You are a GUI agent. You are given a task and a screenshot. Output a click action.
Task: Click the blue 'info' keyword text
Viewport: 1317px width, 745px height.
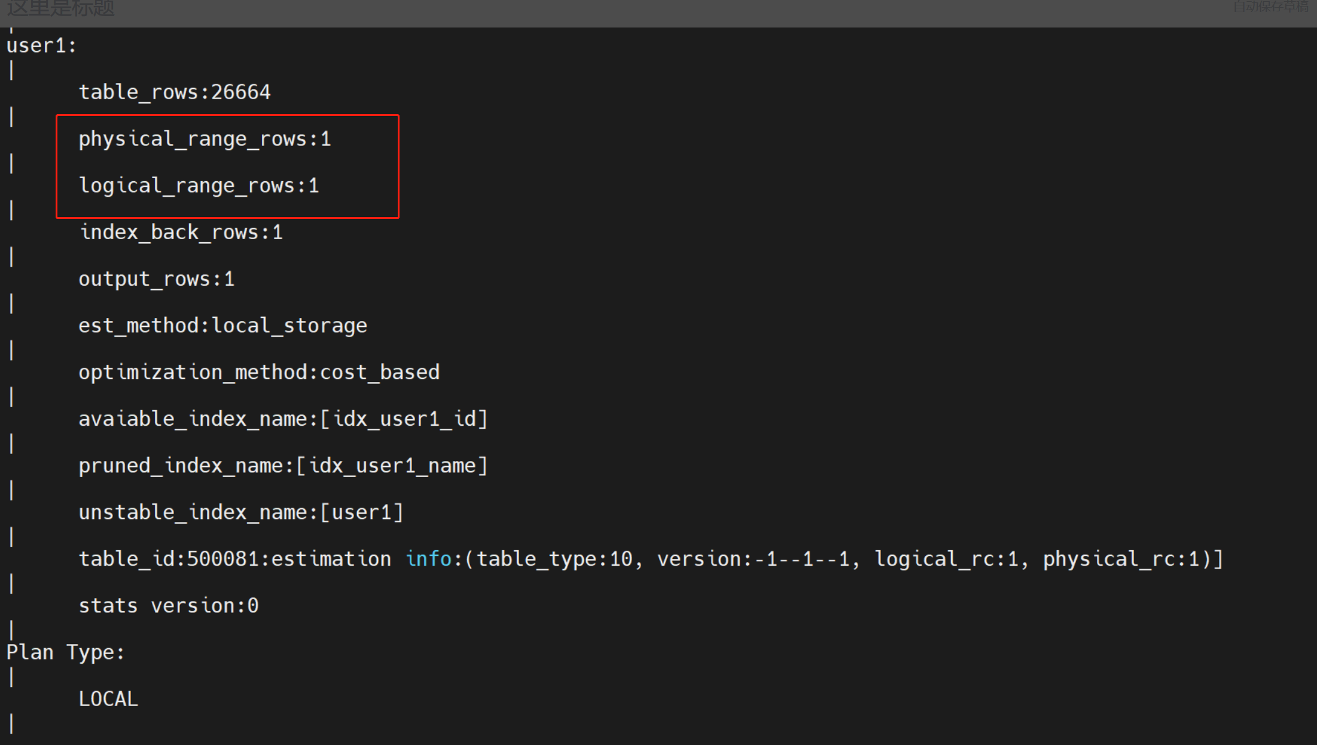428,558
